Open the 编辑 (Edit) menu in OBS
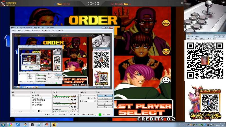The image size is (226, 127). (20, 30)
